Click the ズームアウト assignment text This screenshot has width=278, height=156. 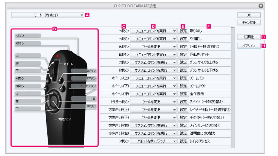click(x=198, y=86)
